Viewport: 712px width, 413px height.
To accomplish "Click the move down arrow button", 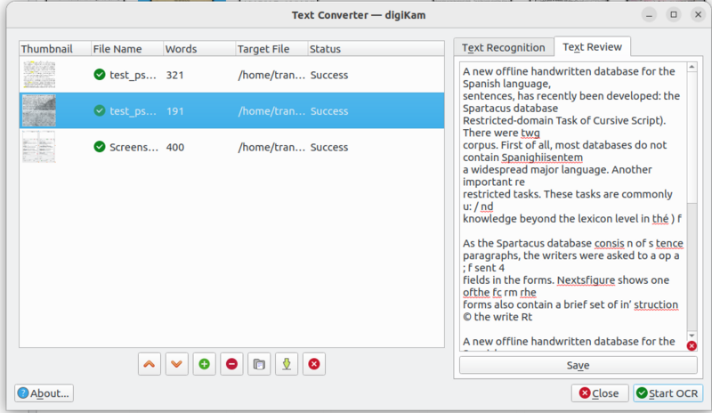I will click(177, 363).
